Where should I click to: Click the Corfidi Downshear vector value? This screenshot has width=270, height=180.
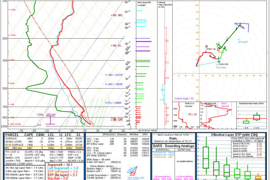tap(103, 175)
